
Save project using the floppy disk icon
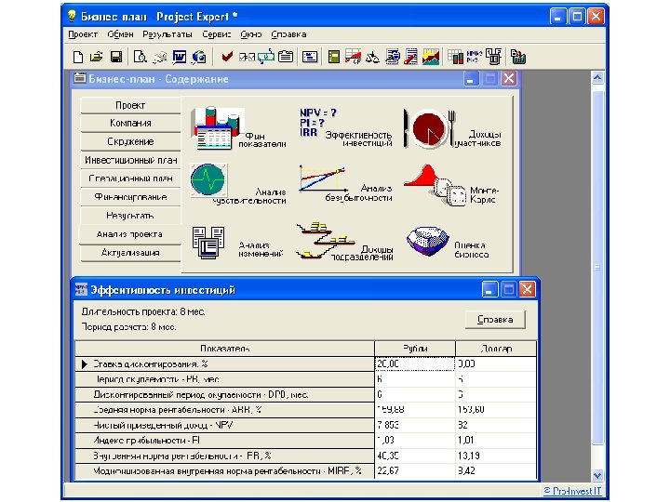point(115,57)
